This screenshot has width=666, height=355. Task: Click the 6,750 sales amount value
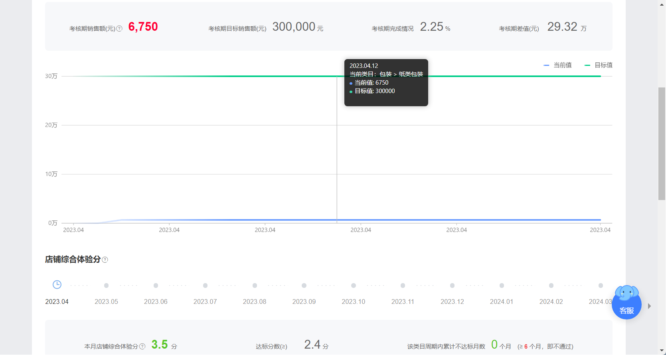pyautogui.click(x=143, y=27)
